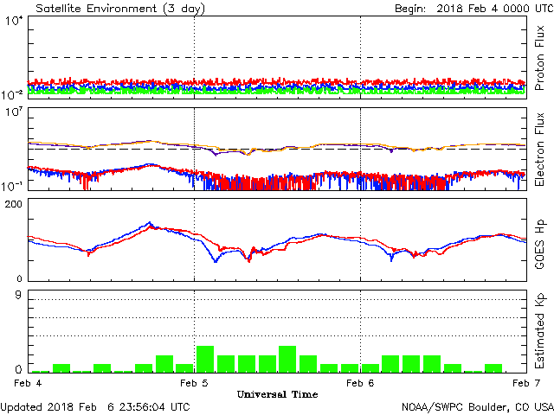
Task: Click the "Begin: 2018 Feb 4 0000 UTC" label
Action: (474, 9)
